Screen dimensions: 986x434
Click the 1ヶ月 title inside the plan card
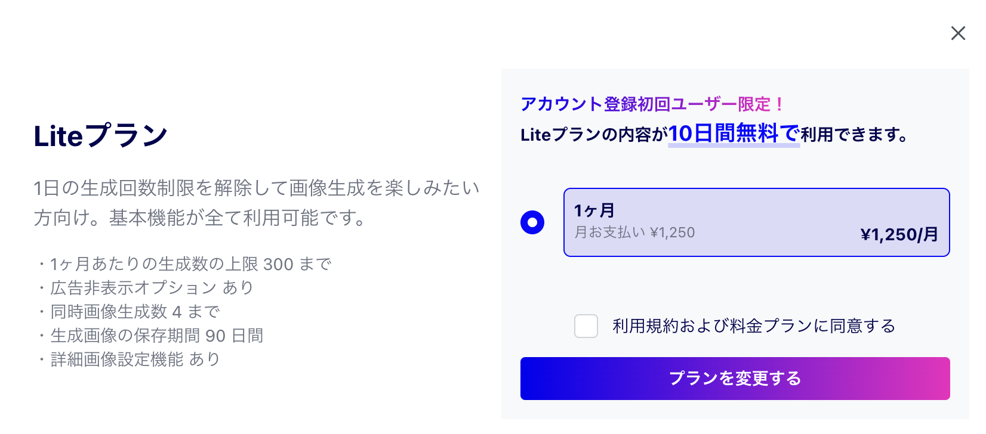point(594,210)
